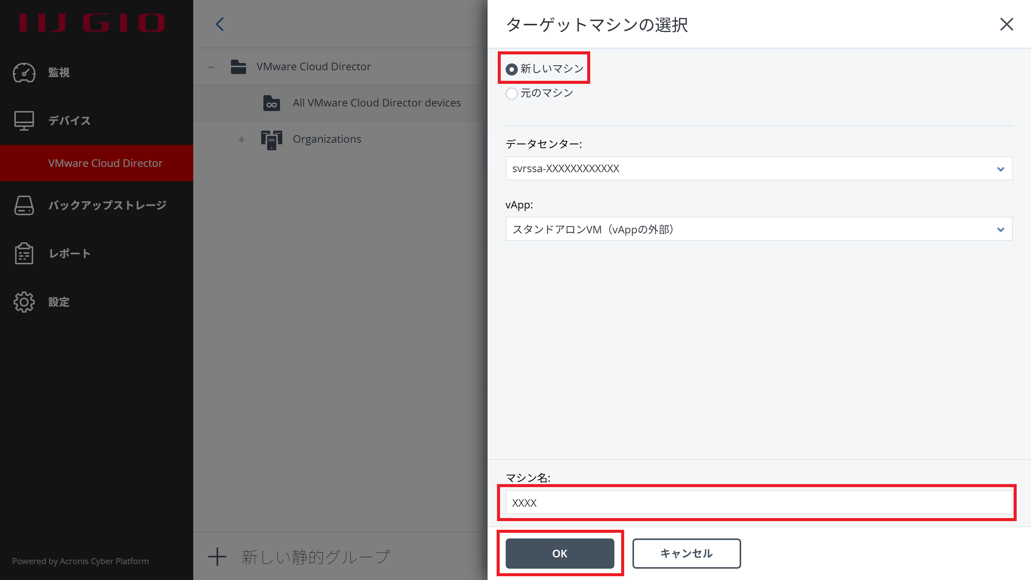Image resolution: width=1031 pixels, height=580 pixels.
Task: Close the ターゲットマシンの選択 panel
Action: tap(1006, 24)
